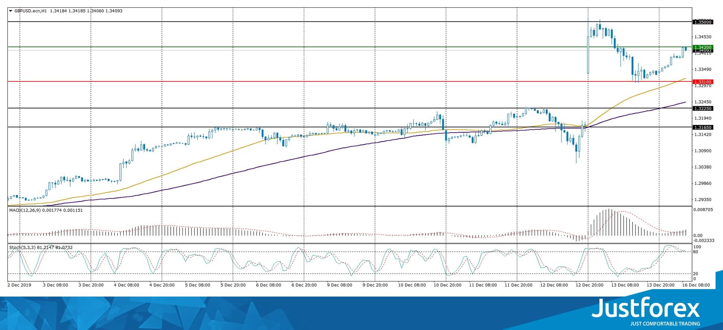Click the 11 Dec 20:00 time label

point(518,285)
